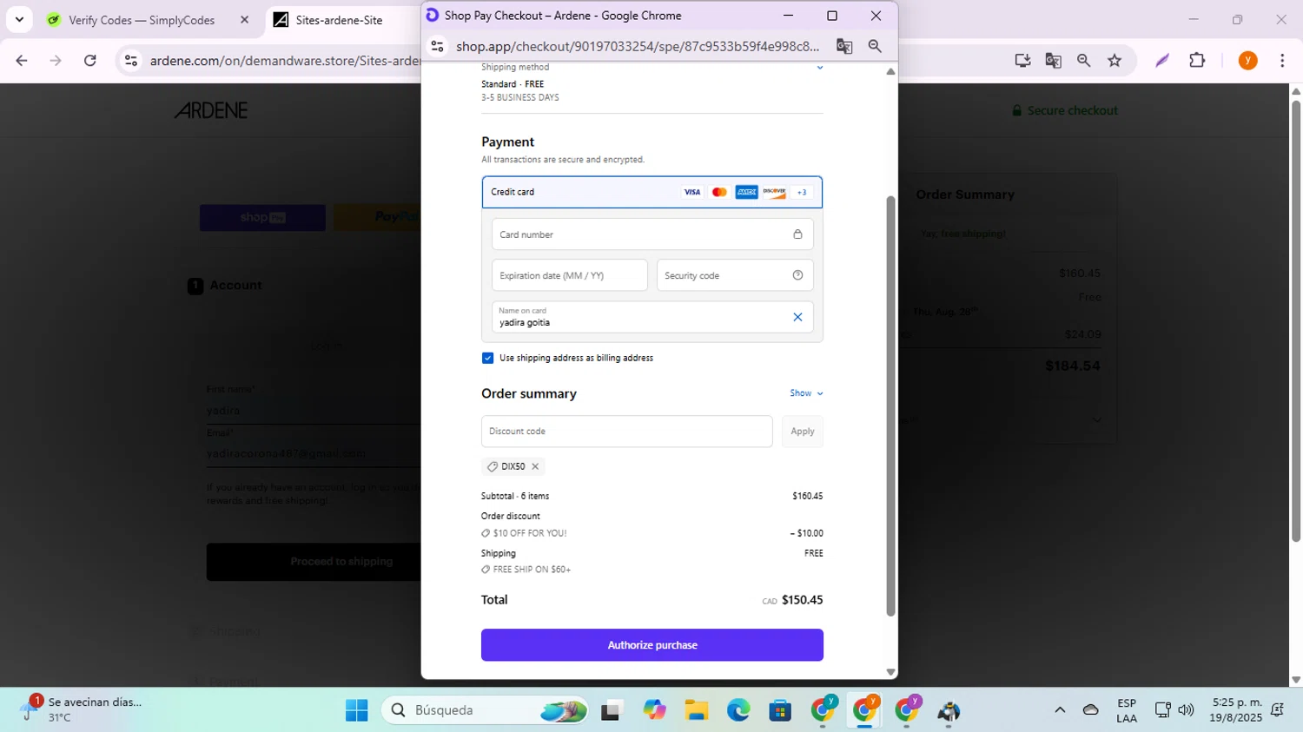
Task: Open Copilot from the taskbar
Action: pyautogui.click(x=654, y=710)
